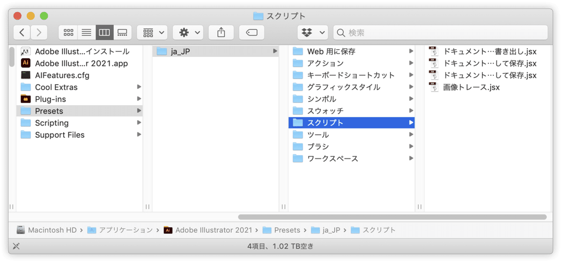Expand the Web 用に保存 folder arrow

411,51
